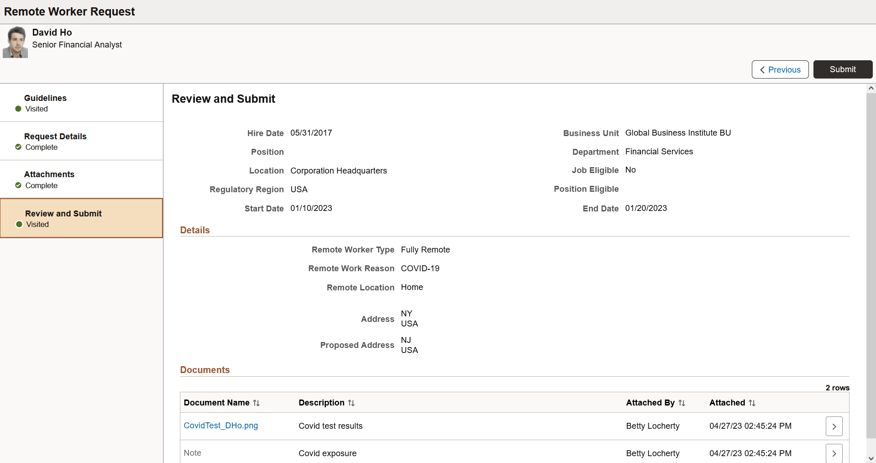Screen dimensions: 876x463
Task: Expand the CovidTest_DHo.png row details
Action: coord(834,426)
